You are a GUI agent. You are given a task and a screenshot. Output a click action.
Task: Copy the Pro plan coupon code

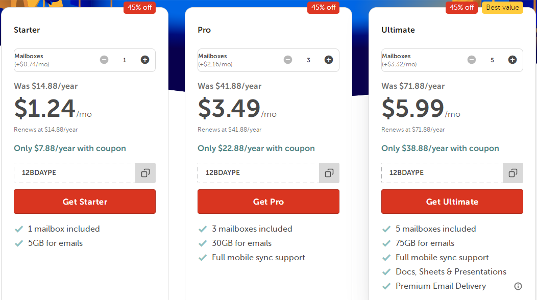(x=329, y=173)
